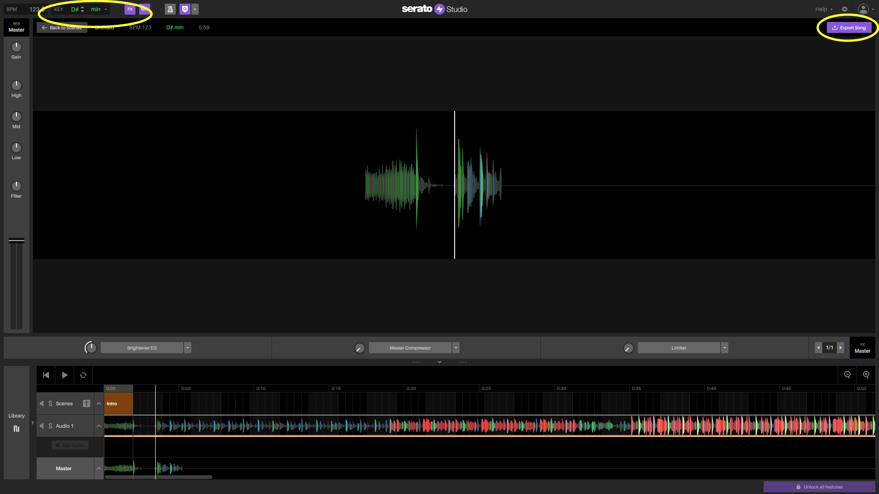Click the 0:20 timeline marker
879x494 pixels.
(x=411, y=388)
